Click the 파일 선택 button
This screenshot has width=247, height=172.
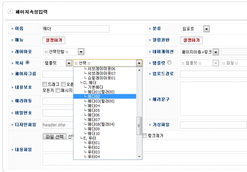pyautogui.click(x=54, y=137)
